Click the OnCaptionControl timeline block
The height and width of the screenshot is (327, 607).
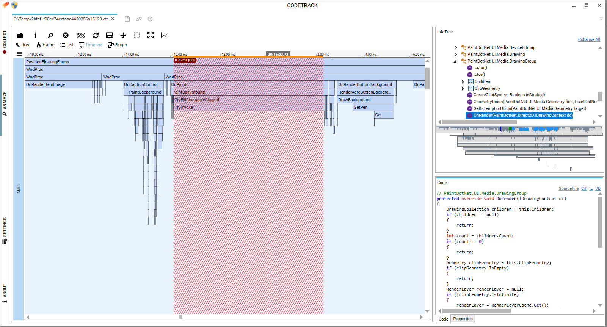coord(144,84)
